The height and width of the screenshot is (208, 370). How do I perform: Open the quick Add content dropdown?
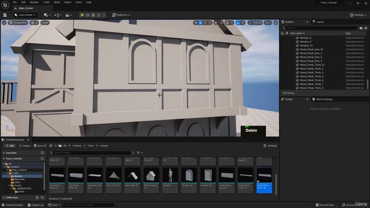click(47, 15)
